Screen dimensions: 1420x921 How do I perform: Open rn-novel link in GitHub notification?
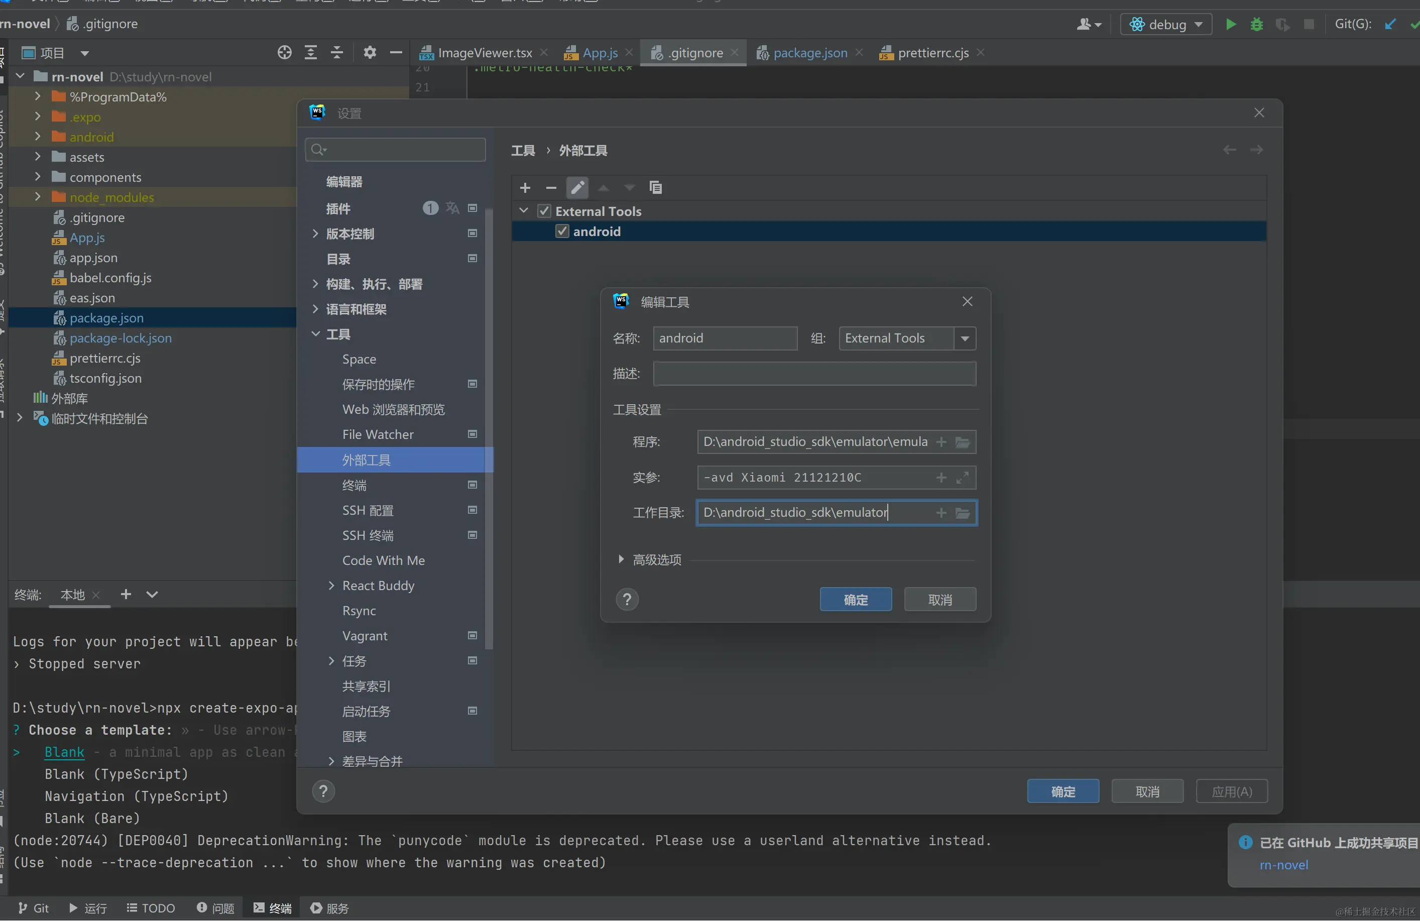1283,865
